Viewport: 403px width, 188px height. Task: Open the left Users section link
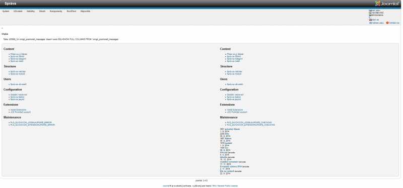[19, 84]
